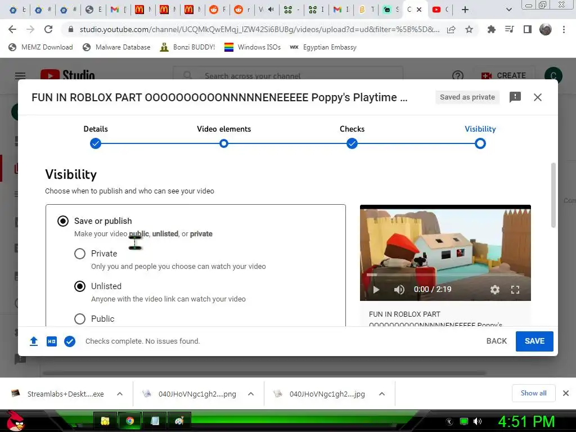Click the SAVE button
Image resolution: width=576 pixels, height=432 pixels.
(534, 341)
